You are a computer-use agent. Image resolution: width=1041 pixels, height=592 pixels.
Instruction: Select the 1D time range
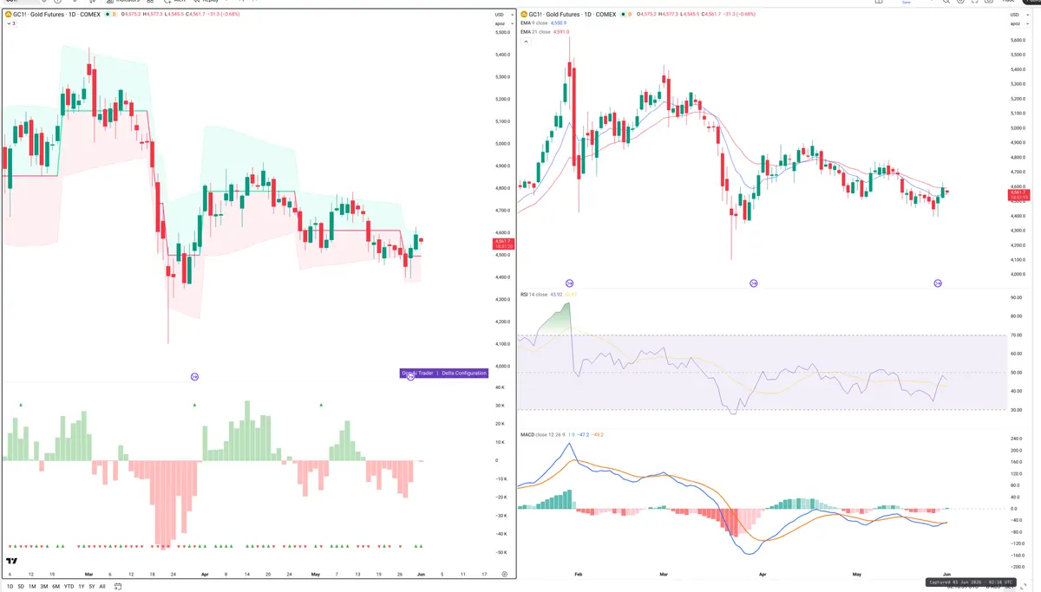pyautogui.click(x=10, y=587)
